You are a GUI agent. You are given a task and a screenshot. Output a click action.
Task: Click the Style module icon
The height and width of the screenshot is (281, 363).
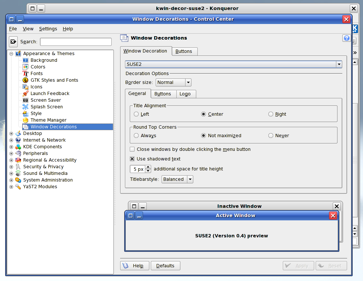[x=26, y=114]
